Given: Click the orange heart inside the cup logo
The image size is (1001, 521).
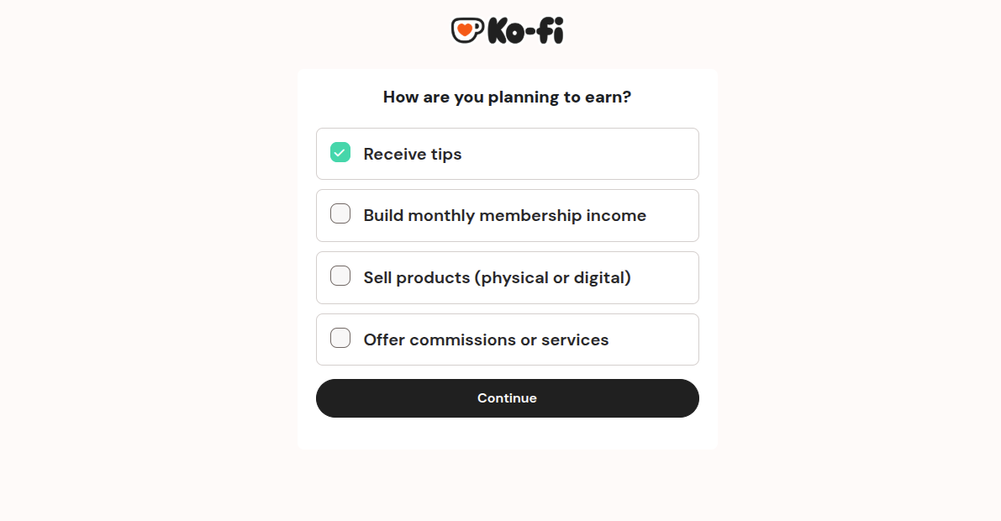Looking at the screenshot, I should point(463,29).
